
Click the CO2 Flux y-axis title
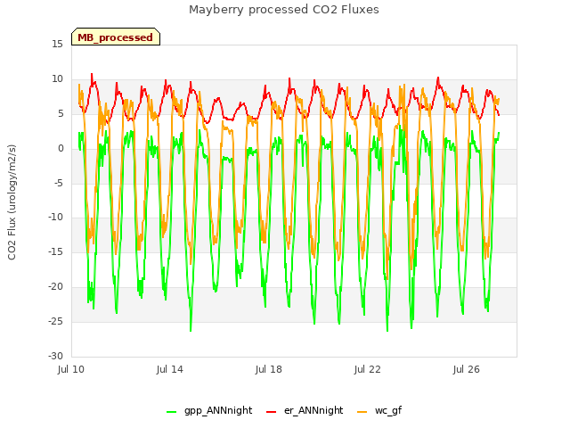point(12,202)
